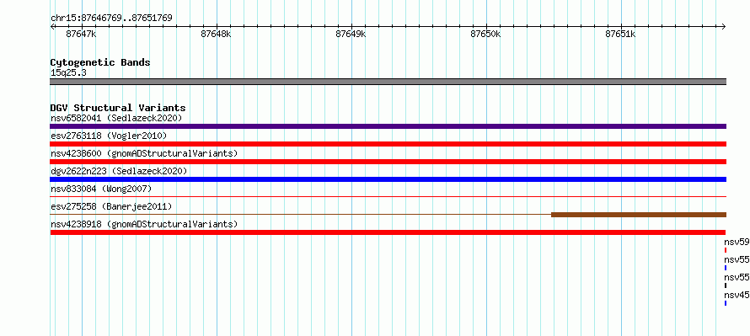
Task: Click the ruler's right arrow end
Action: (724, 26)
